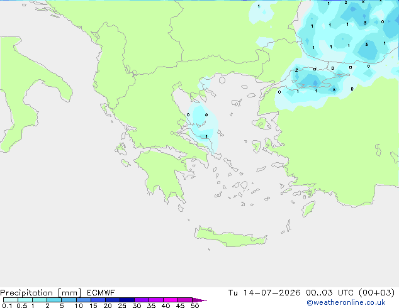This screenshot has height=308, width=399.
Task: Click the '00..03 UTC' time range text
Action: (330, 293)
